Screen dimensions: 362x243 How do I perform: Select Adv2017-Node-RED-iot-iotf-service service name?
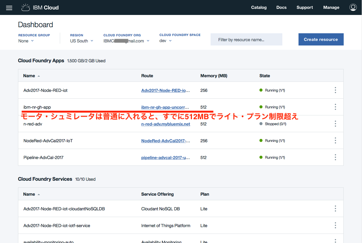click(x=57, y=226)
